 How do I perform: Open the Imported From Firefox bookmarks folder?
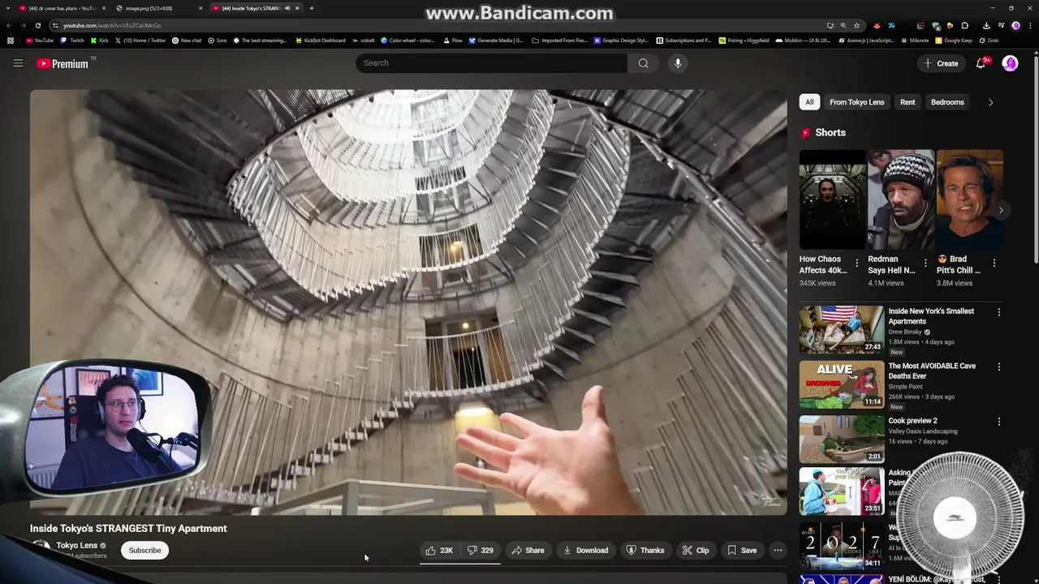point(559,41)
